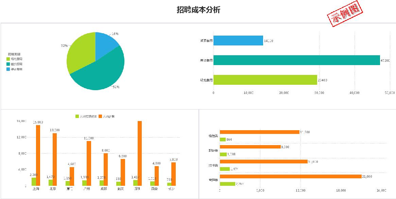Select the green bar for 长沙
396x199 pixels.
coord(169,184)
